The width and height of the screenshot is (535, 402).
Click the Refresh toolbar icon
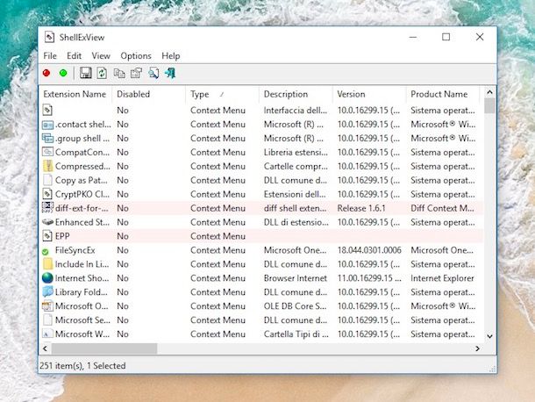pyautogui.click(x=102, y=73)
